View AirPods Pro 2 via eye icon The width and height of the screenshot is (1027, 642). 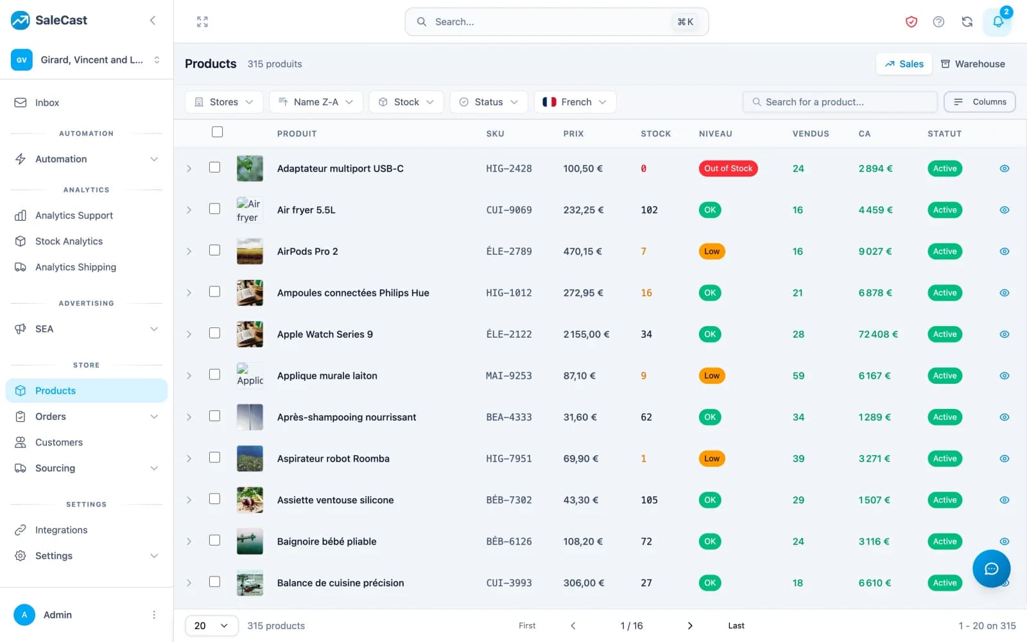point(1005,252)
